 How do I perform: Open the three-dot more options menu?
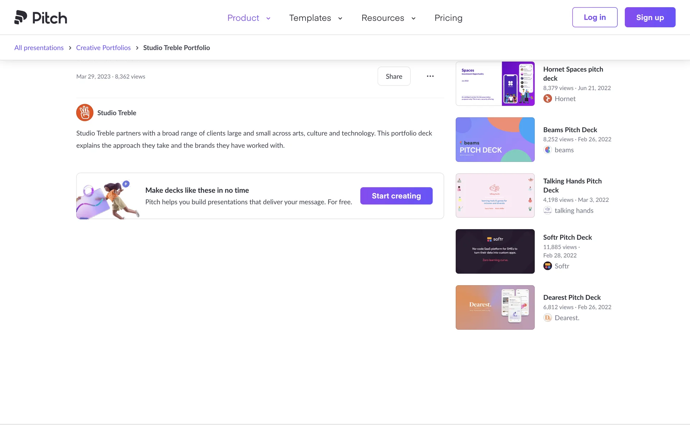[430, 76]
